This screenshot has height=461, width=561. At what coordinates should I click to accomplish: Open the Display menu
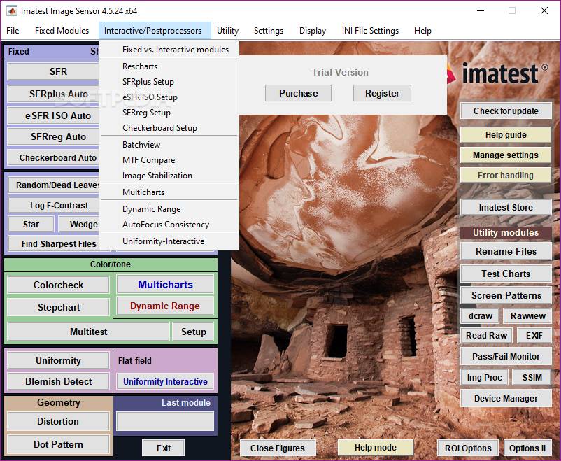point(313,31)
